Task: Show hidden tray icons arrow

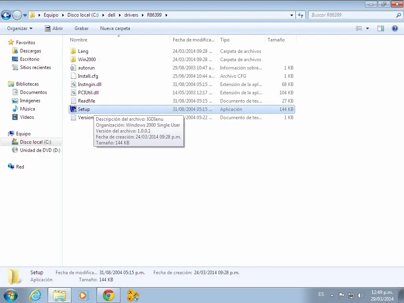Action: point(332,295)
